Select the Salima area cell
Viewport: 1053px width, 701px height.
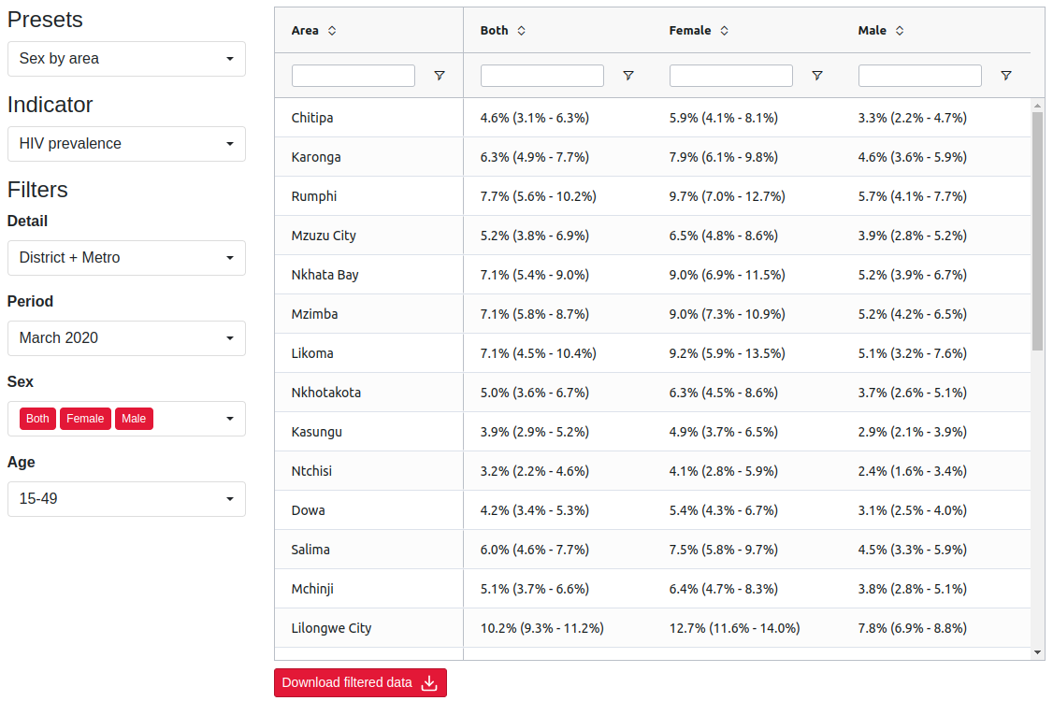tap(368, 550)
